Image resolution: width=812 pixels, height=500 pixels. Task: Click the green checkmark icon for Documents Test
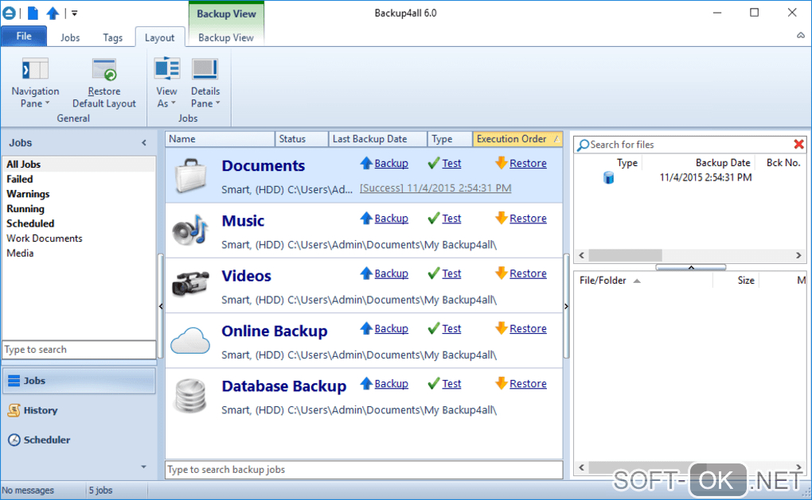[433, 164]
